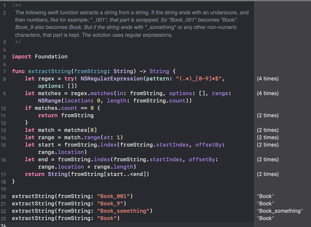Click the "Book_something" result in the results sidebar
This screenshot has height=227, width=311.
(280, 211)
